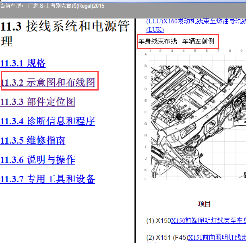Screen dimensions: 246x243
Task: Open the X150前端照明灯线束 link
Action: click(x=208, y=221)
